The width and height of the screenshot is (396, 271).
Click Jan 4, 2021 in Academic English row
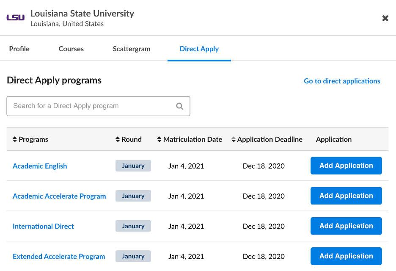click(186, 166)
